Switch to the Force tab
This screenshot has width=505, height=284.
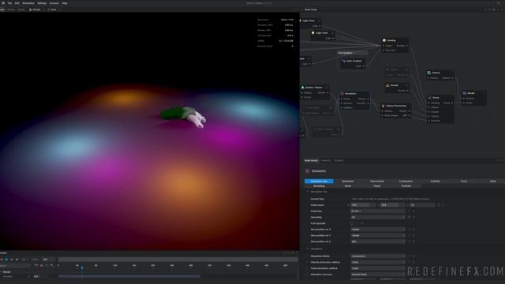(x=464, y=181)
